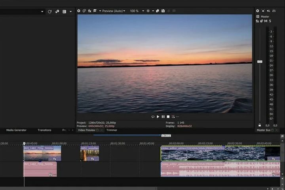Select the 4651_woodlan clip thumbnail

coord(89,154)
